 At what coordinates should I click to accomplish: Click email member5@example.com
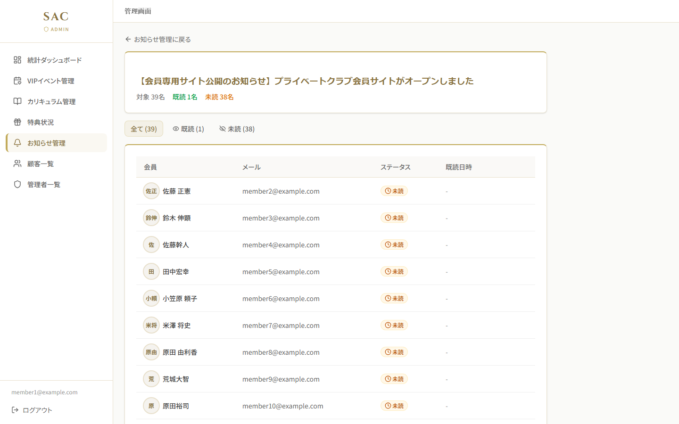tap(281, 272)
